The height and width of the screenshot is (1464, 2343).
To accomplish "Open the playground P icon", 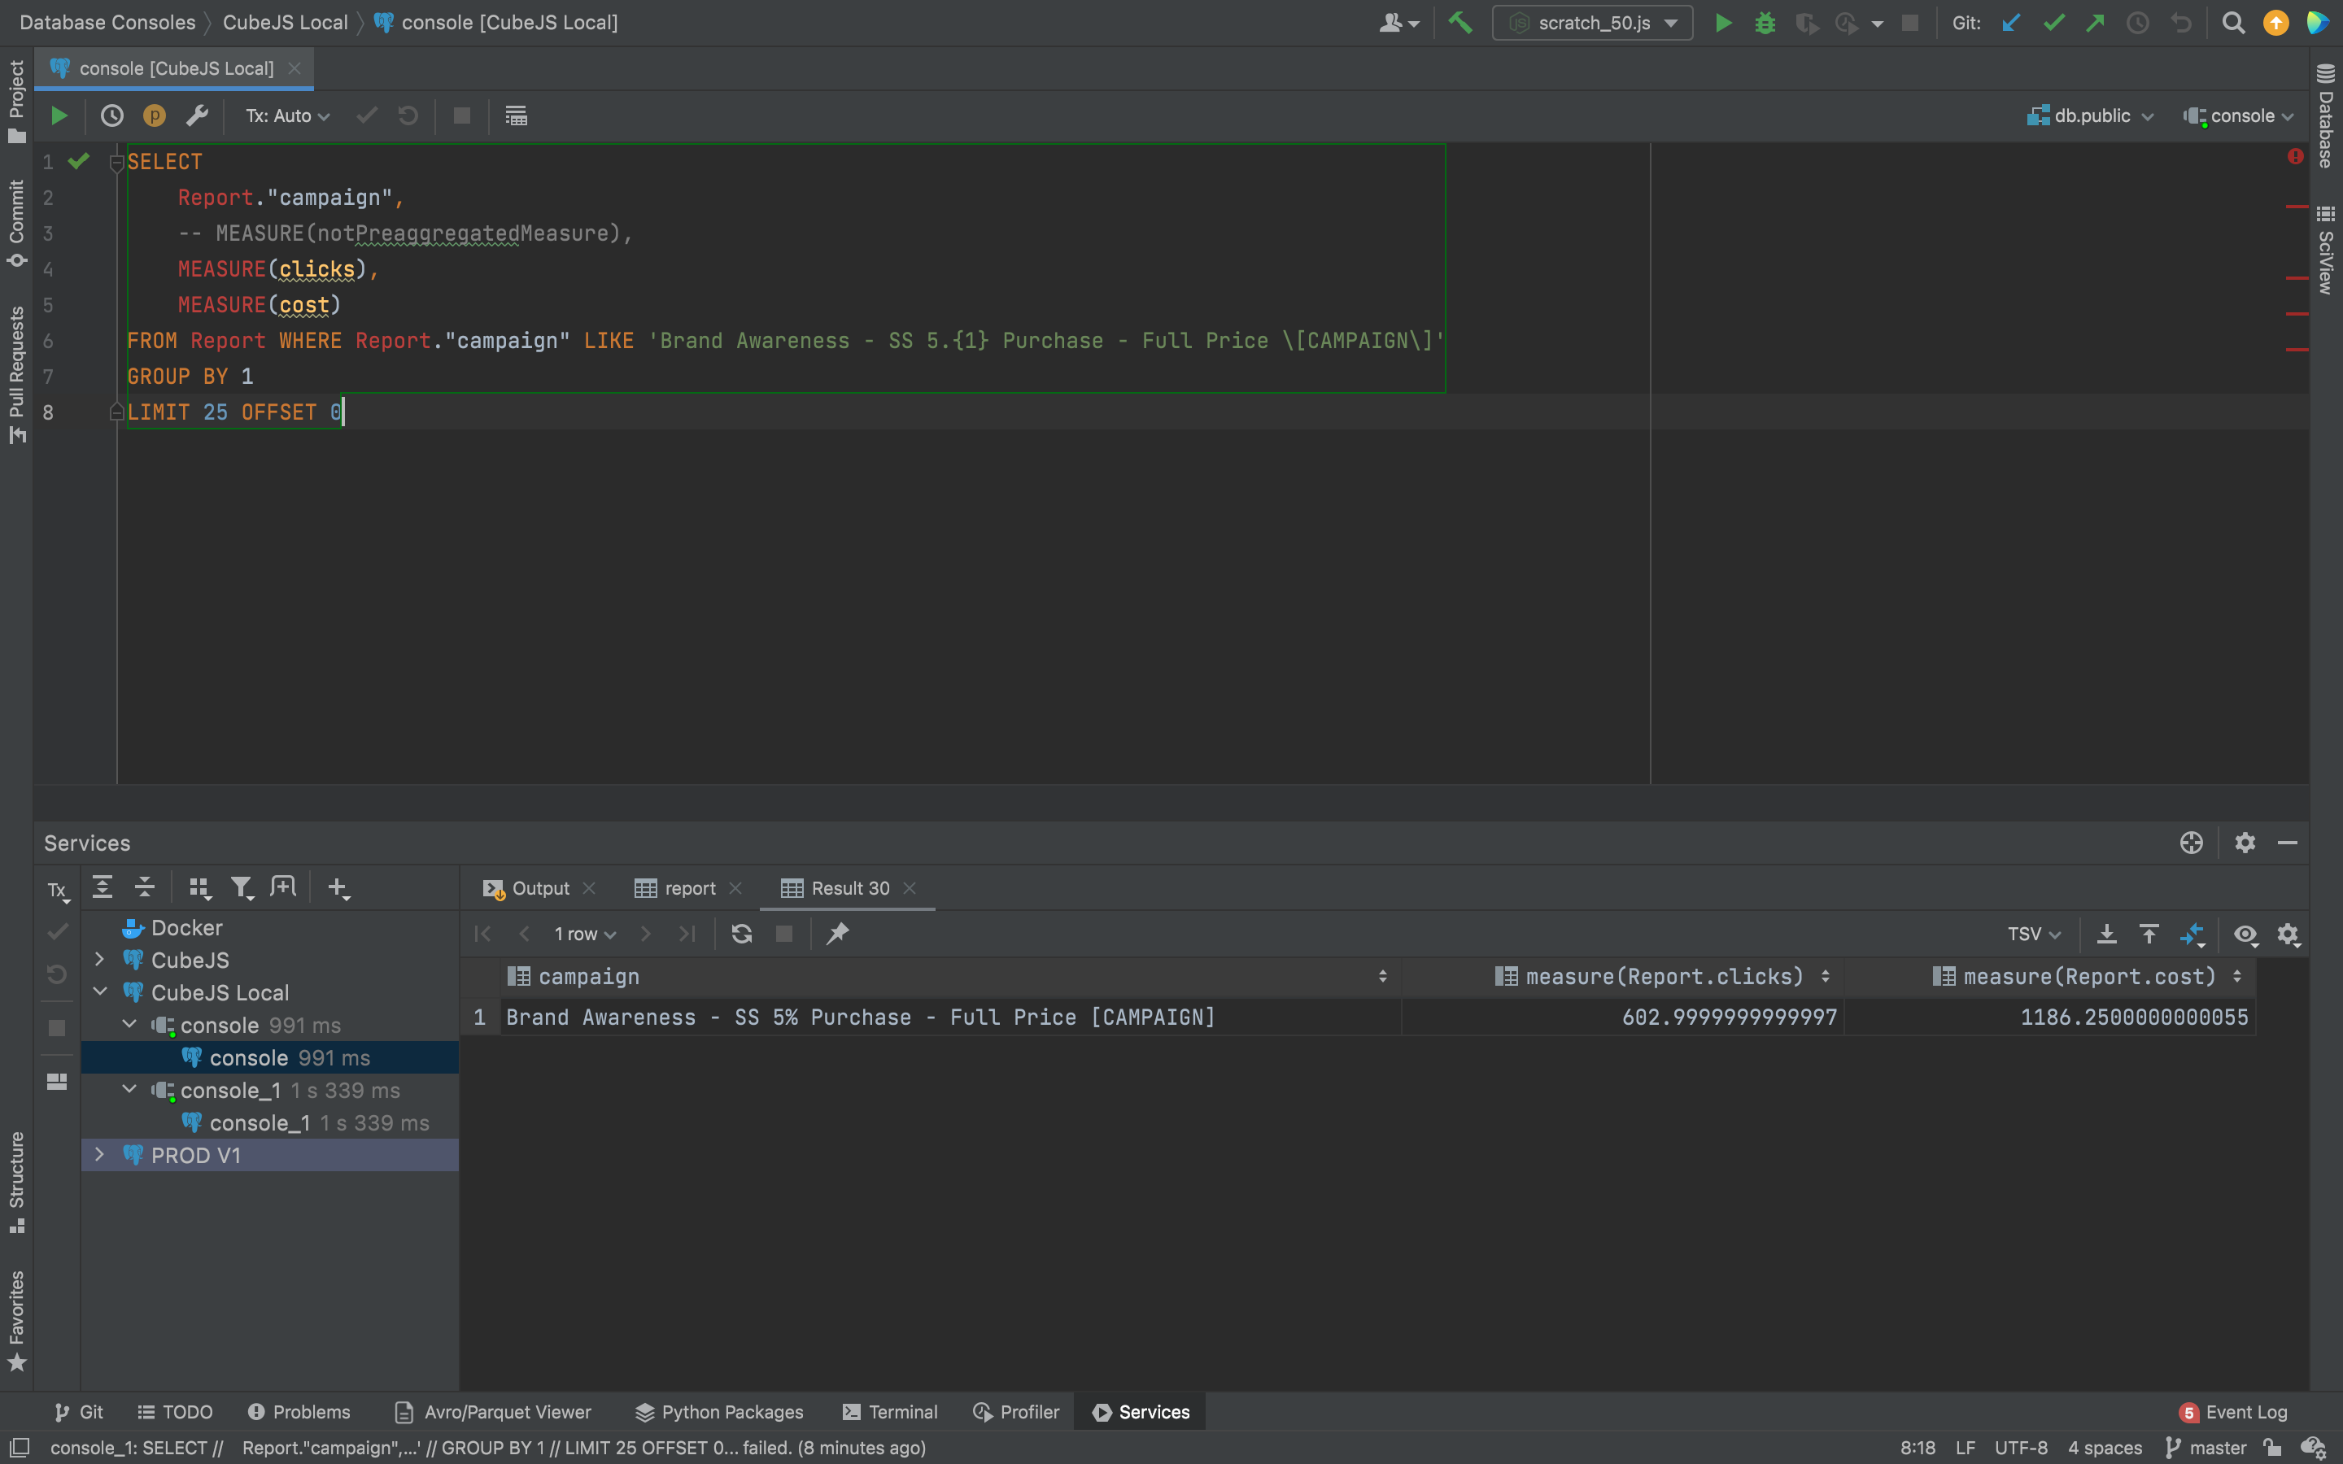I will pyautogui.click(x=154, y=116).
